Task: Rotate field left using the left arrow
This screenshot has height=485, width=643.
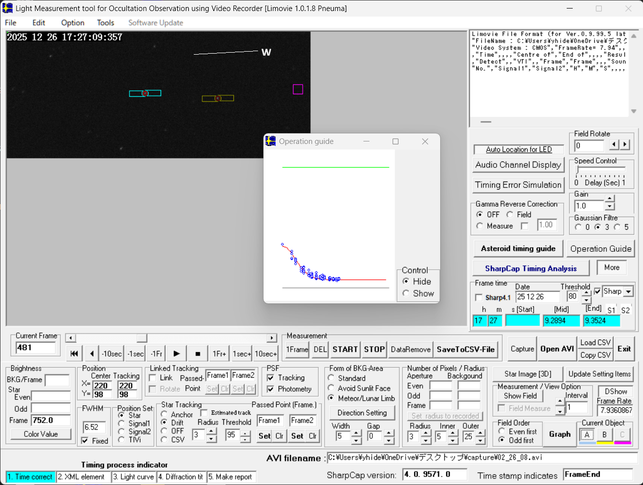Action: click(614, 145)
